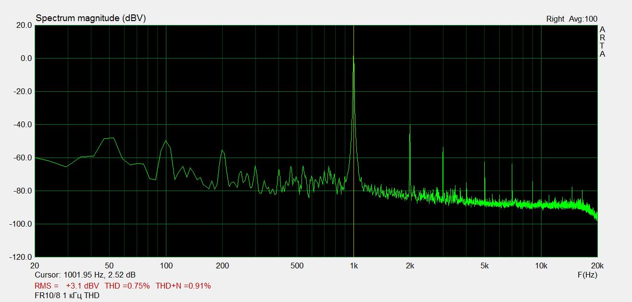This screenshot has width=632, height=302.
Task: Click the vertical ARTA logo text
Action: [x=602, y=42]
